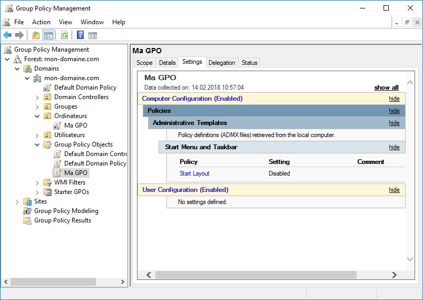Click the Back arrow toolbar icon
Image resolution: width=423 pixels, height=300 pixels.
[7, 35]
